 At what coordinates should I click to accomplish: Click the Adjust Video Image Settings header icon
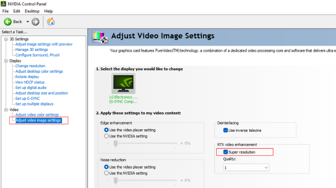[x=100, y=37]
